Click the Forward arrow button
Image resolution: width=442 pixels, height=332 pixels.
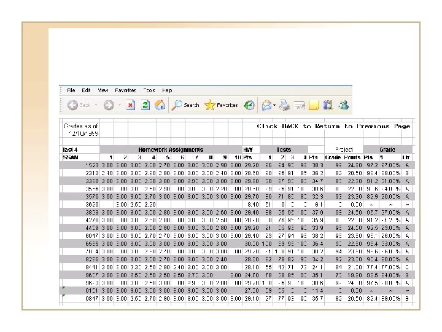[x=109, y=105]
